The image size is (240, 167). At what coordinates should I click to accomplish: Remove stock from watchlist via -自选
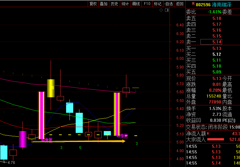click(x=169, y=4)
